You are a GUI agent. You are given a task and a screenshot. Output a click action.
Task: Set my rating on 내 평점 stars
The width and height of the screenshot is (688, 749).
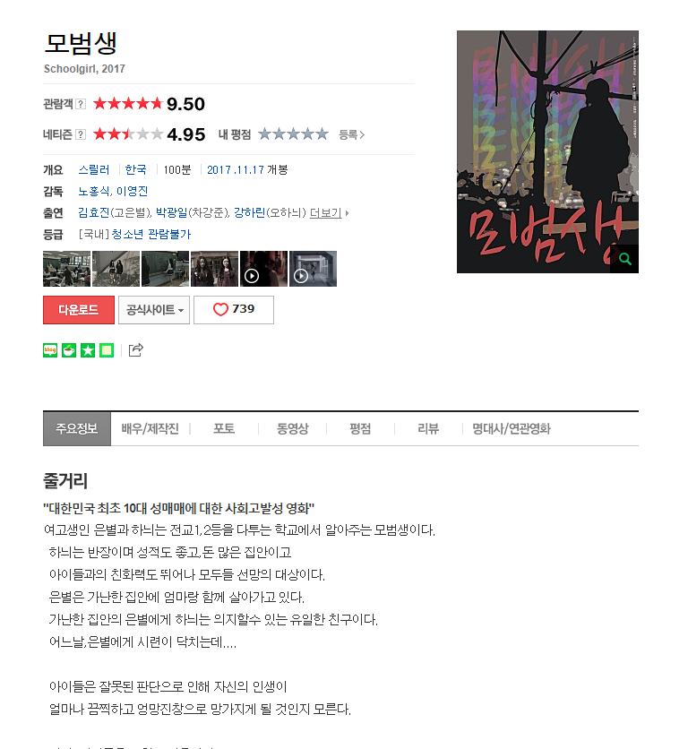(x=293, y=134)
